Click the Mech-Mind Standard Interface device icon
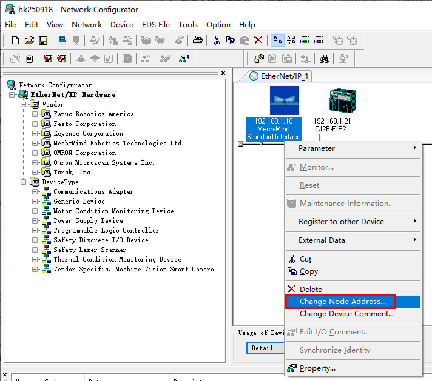The image size is (432, 381). click(285, 101)
